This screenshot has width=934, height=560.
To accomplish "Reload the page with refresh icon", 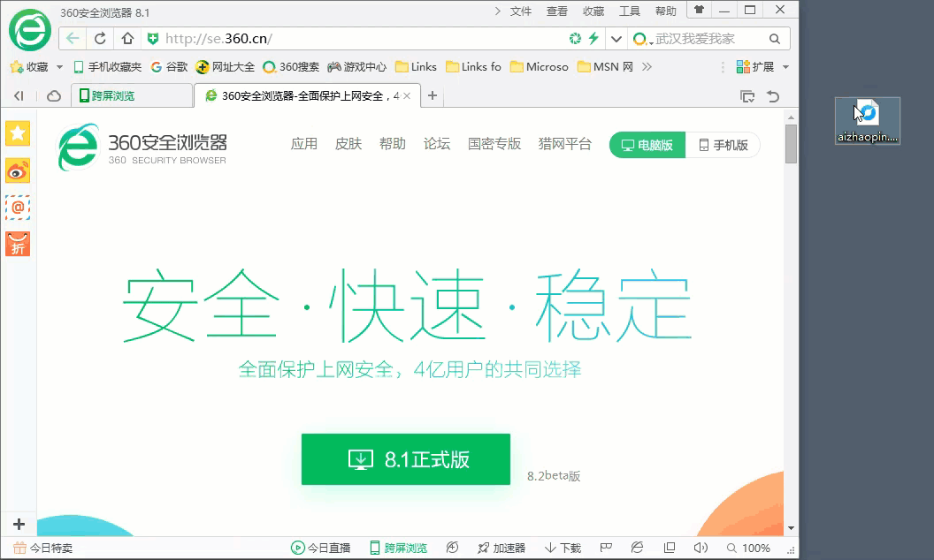I will tap(100, 39).
